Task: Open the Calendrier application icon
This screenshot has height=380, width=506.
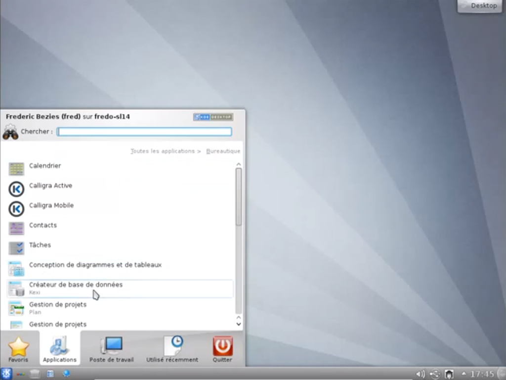Action: click(x=45, y=166)
